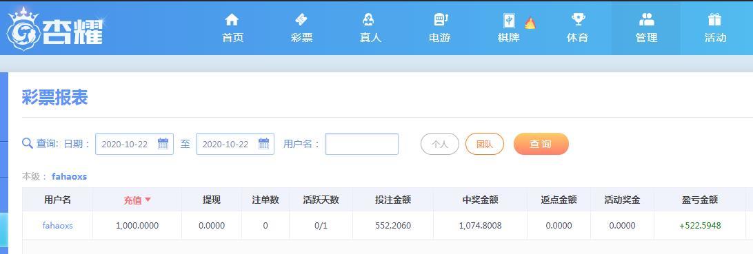Open the 体育 trophy icon
753x254 pixels.
pyautogui.click(x=578, y=20)
